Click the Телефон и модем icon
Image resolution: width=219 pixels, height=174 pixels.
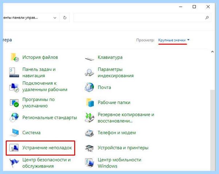89,133
